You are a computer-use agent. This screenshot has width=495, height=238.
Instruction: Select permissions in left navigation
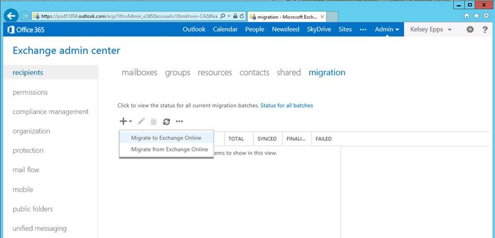point(30,92)
